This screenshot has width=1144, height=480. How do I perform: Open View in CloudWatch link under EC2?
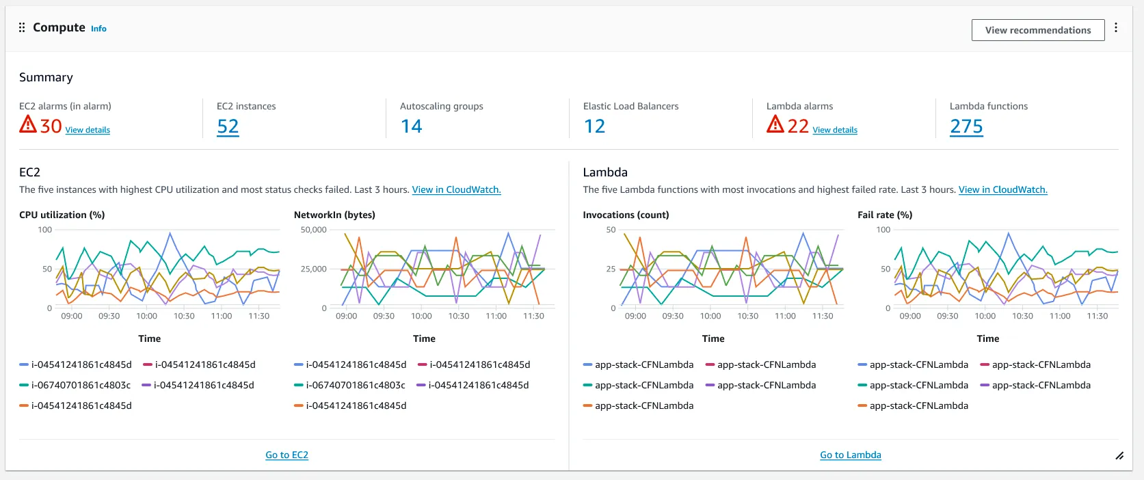pos(456,190)
